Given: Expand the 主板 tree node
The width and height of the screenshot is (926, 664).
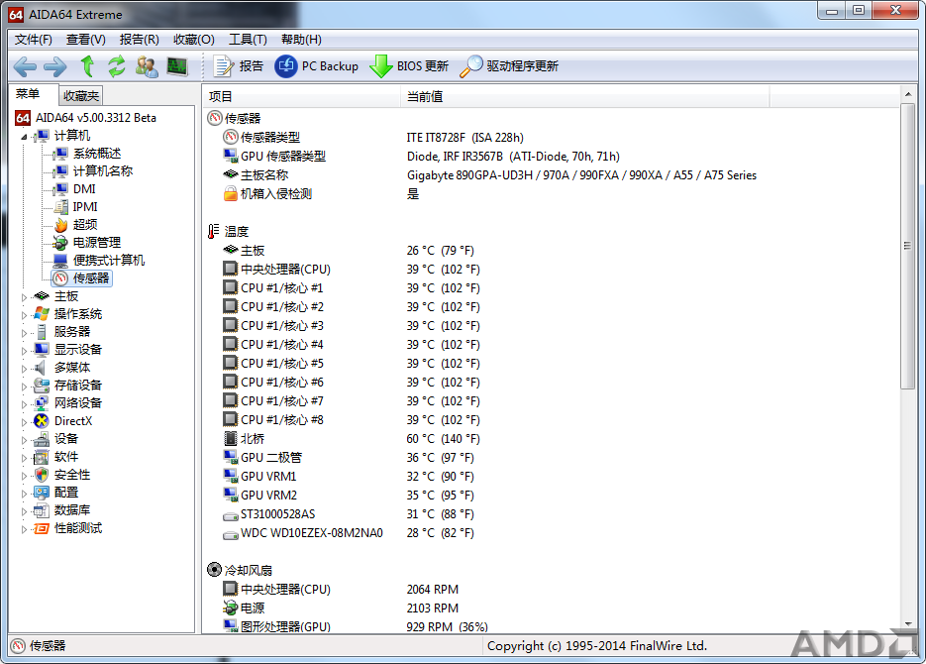Looking at the screenshot, I should (x=24, y=297).
